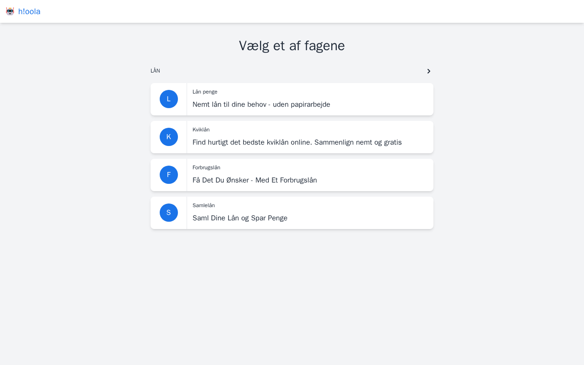Expand the LÅN section chevron arrow
The width and height of the screenshot is (584, 365).
click(428, 71)
